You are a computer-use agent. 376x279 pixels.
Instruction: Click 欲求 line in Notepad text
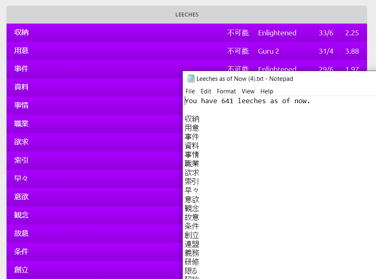pos(192,173)
